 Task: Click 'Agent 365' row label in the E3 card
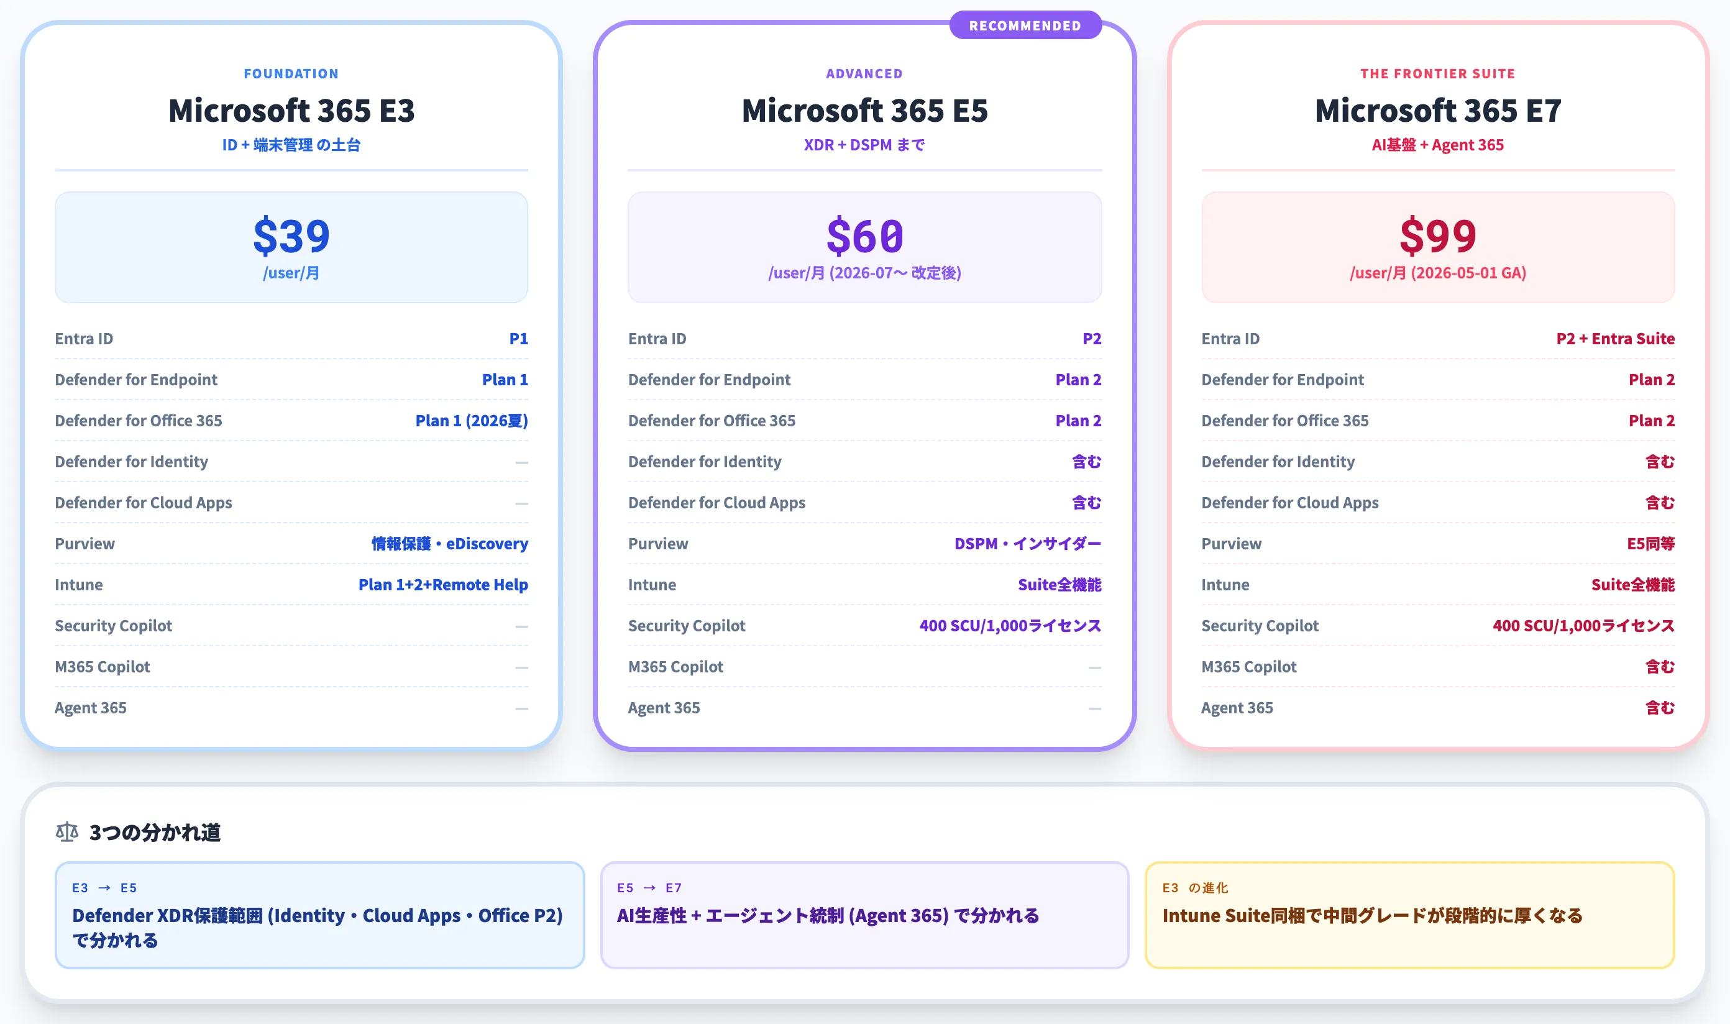pos(90,708)
